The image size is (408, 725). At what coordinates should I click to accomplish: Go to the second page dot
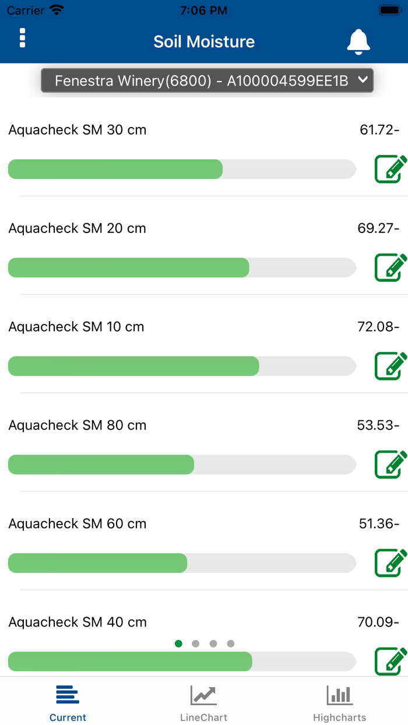pyautogui.click(x=196, y=644)
